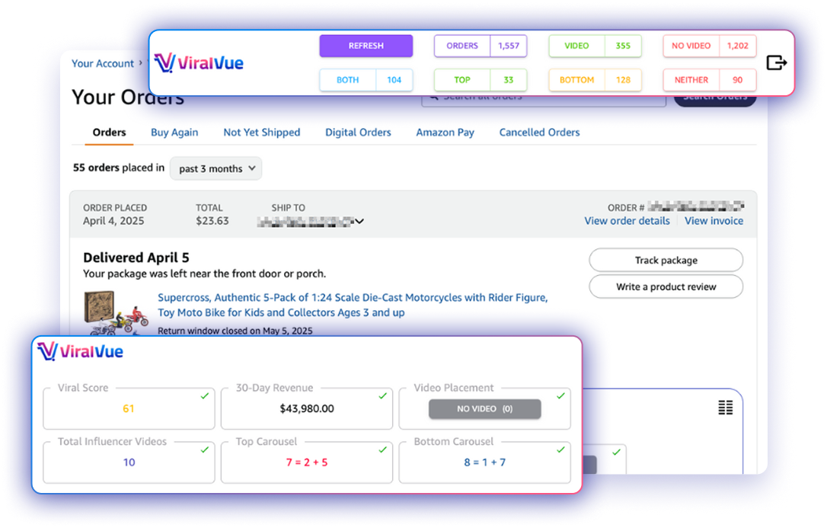Click the Your Account breadcrumb link
827x528 pixels.
103,63
